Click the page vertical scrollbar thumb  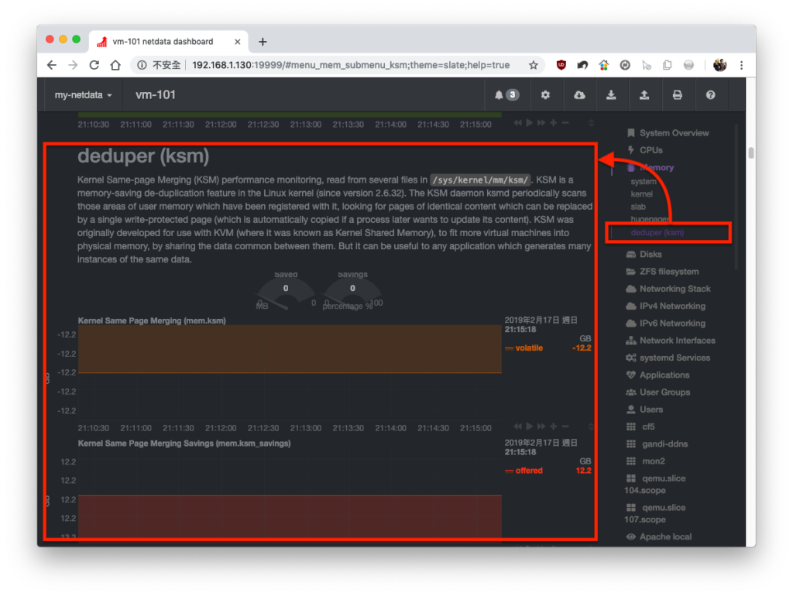[751, 152]
